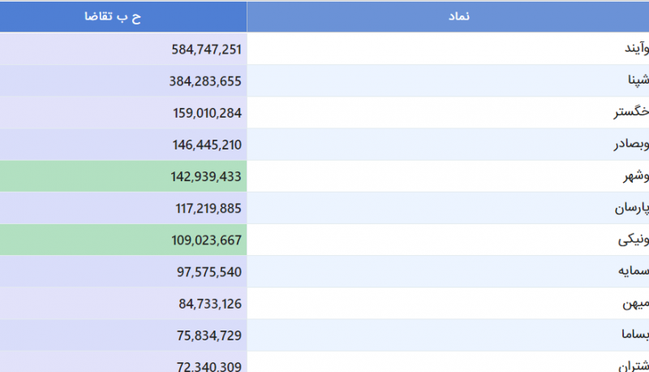Click the symbol سمایه
The image size is (649, 372).
click(x=634, y=271)
